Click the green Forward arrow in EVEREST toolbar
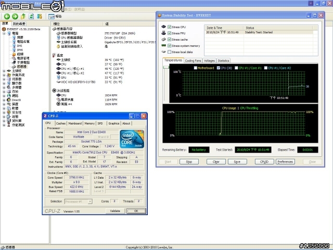 (x=15, y=16)
